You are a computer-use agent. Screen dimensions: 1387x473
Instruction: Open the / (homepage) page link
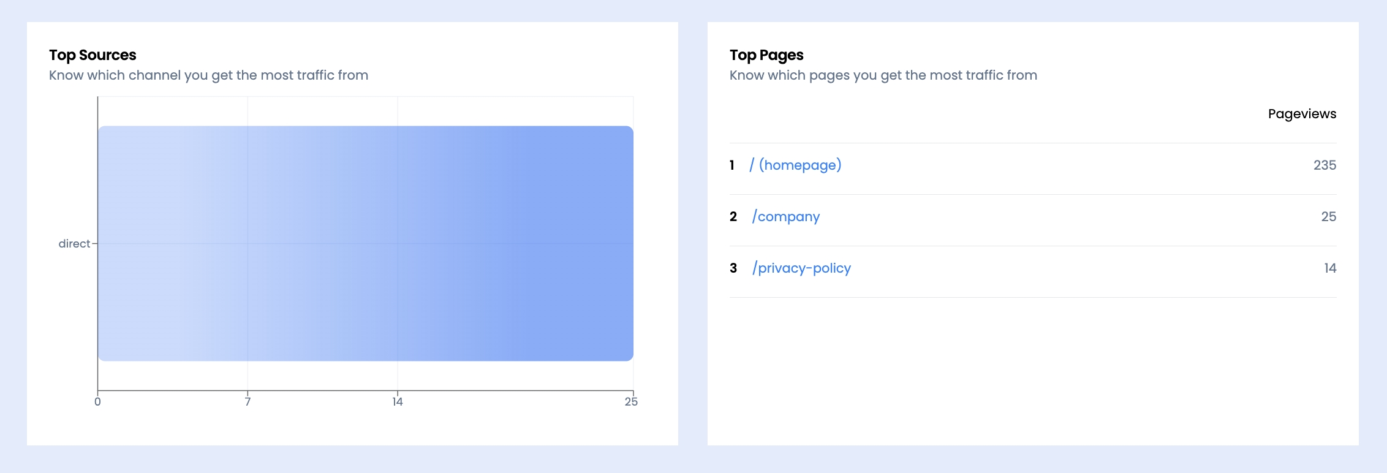click(x=795, y=165)
